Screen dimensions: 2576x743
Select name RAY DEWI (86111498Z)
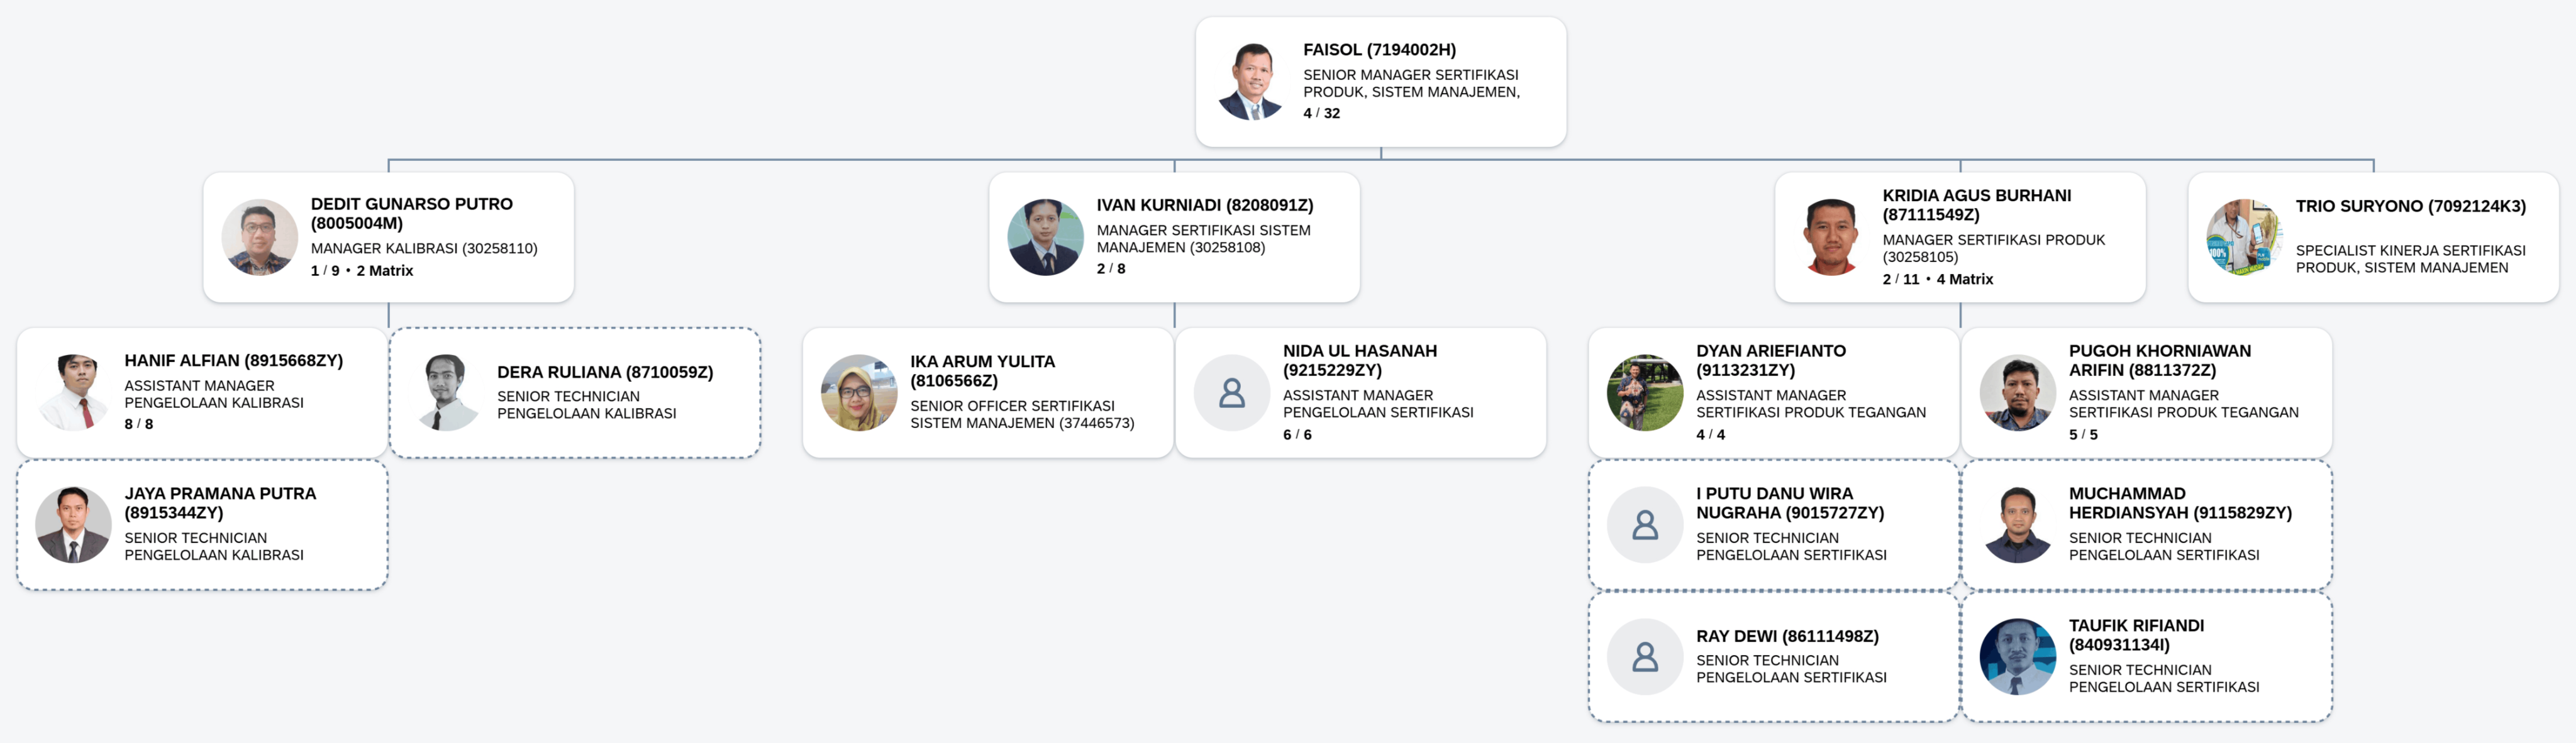click(1787, 637)
